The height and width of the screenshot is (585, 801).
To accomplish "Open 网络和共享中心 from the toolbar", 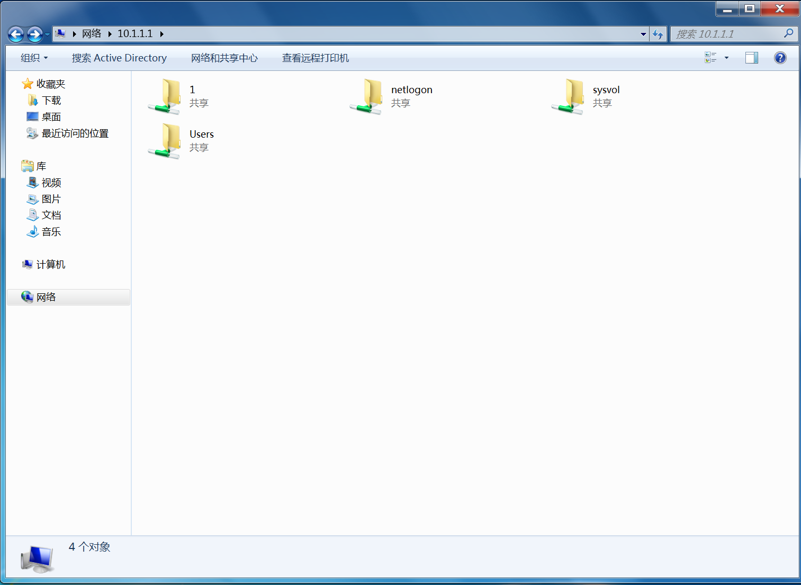I will pos(224,58).
